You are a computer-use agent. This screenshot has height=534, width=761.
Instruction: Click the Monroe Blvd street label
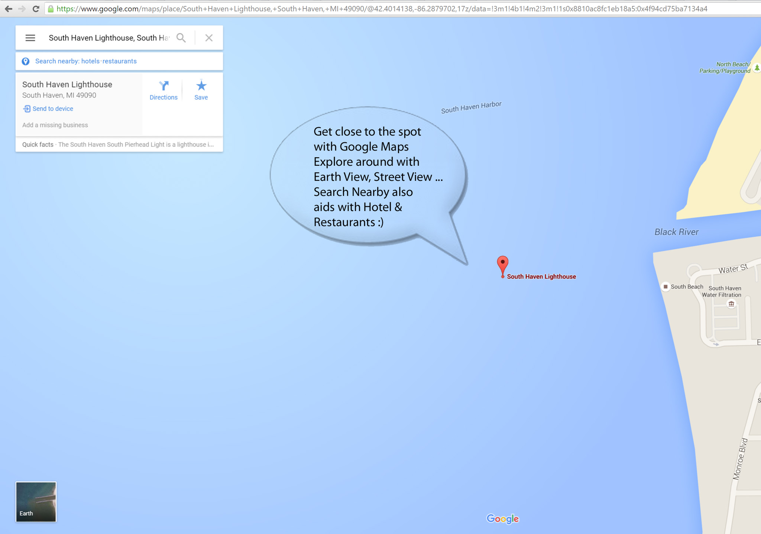pyautogui.click(x=740, y=459)
